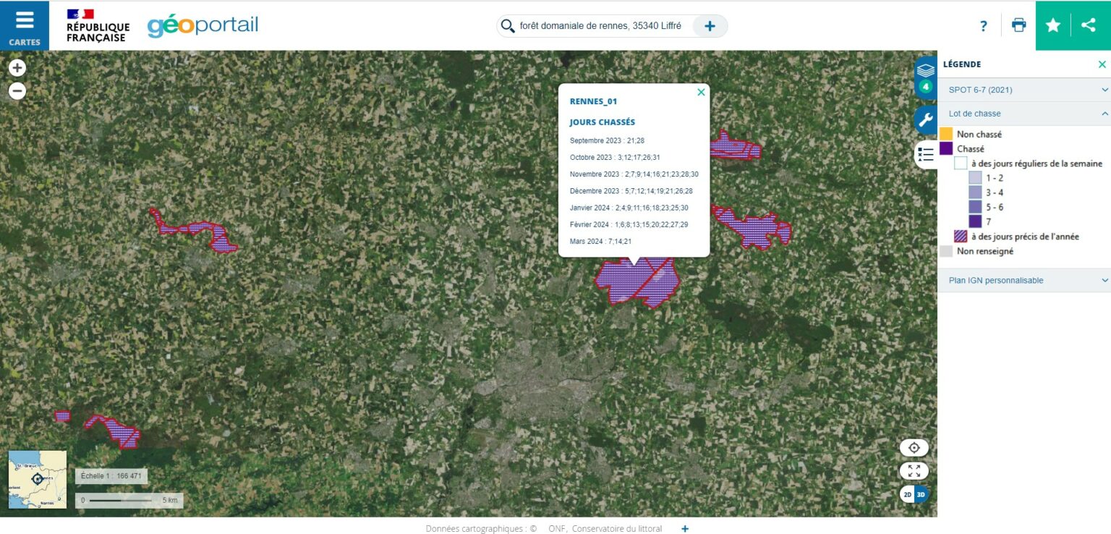Open favorites star button
The height and width of the screenshot is (534, 1111).
[x=1053, y=25]
